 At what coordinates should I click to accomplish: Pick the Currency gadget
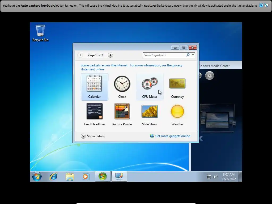coord(177,87)
